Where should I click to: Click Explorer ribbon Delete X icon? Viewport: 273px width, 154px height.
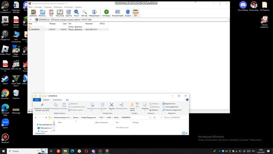[x=112, y=106]
